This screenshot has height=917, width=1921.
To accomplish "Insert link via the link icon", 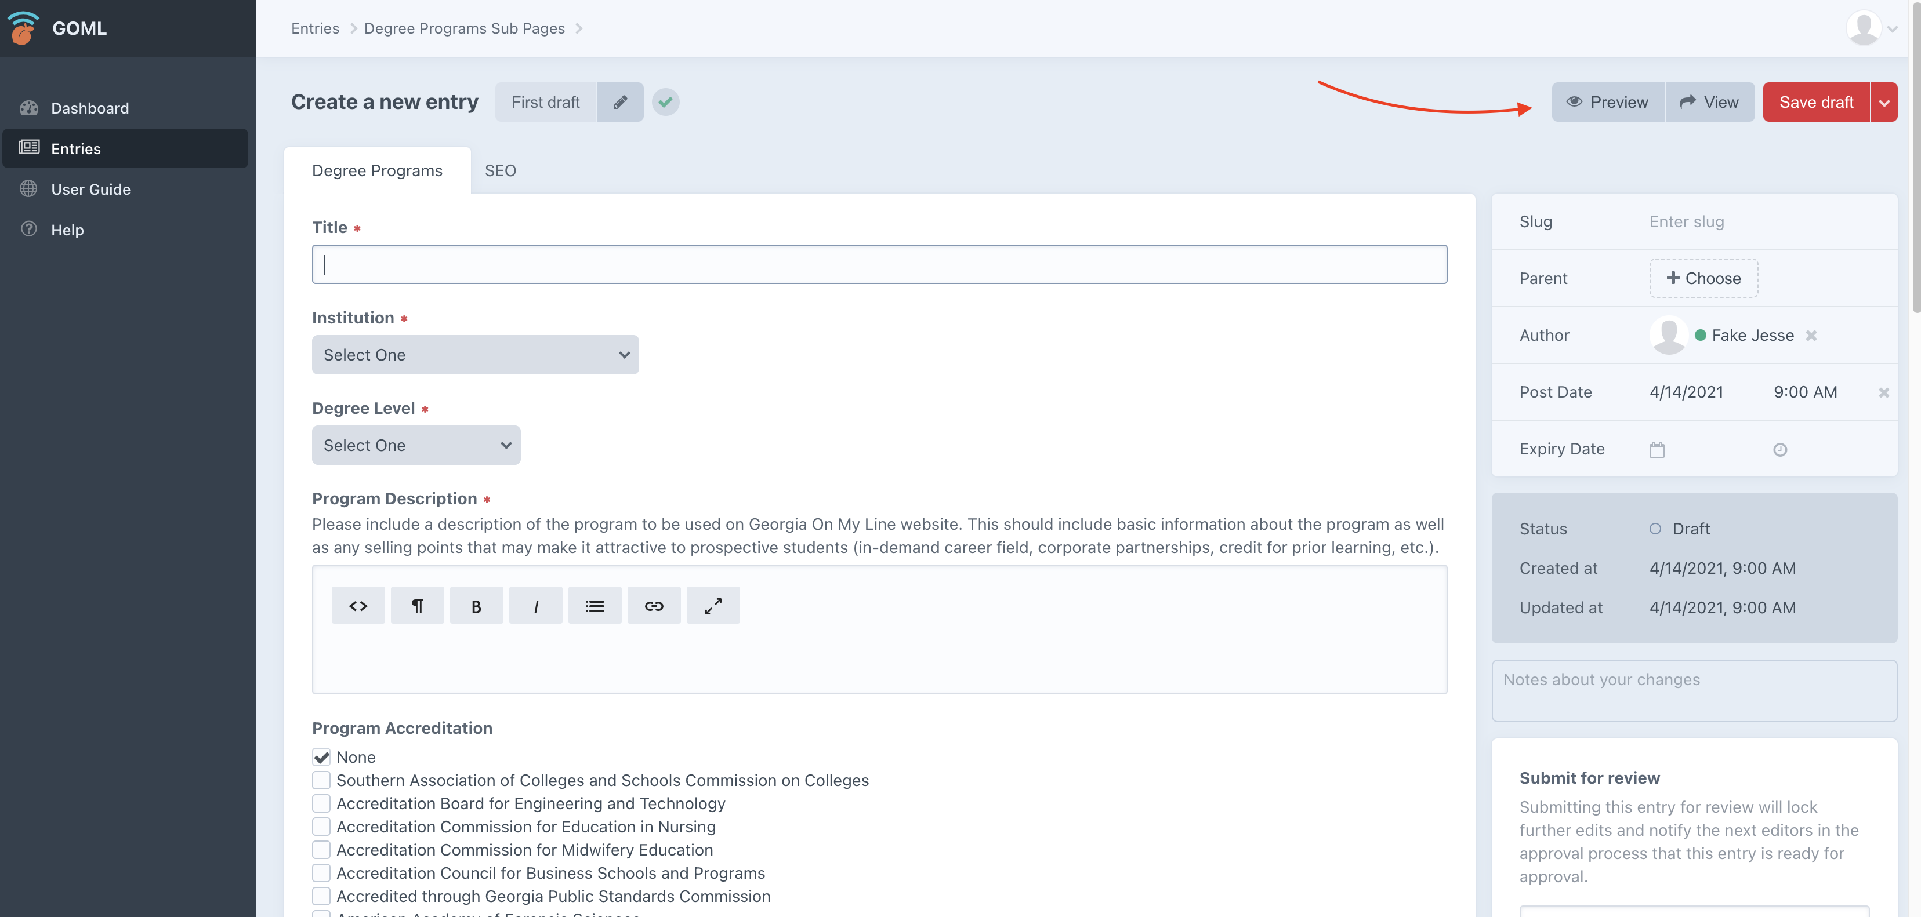I will point(653,606).
